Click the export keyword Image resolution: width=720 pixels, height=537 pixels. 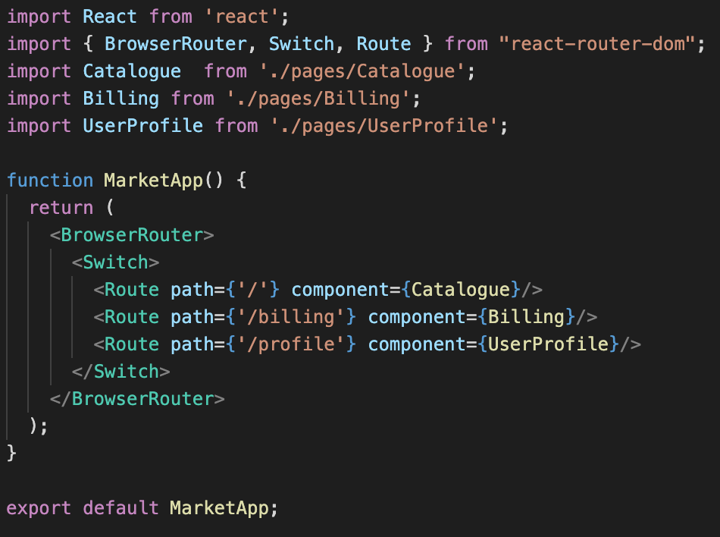coord(39,508)
